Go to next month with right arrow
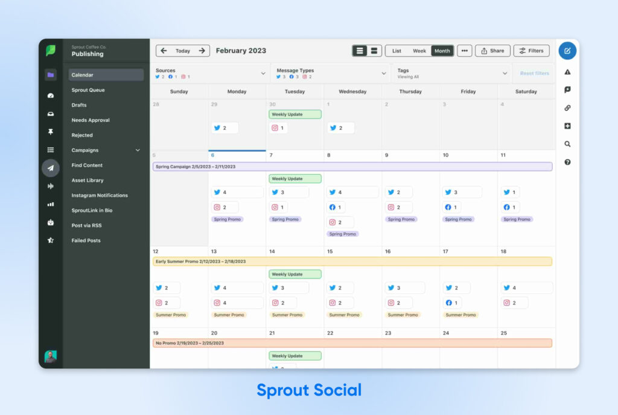618x415 pixels. pos(202,51)
